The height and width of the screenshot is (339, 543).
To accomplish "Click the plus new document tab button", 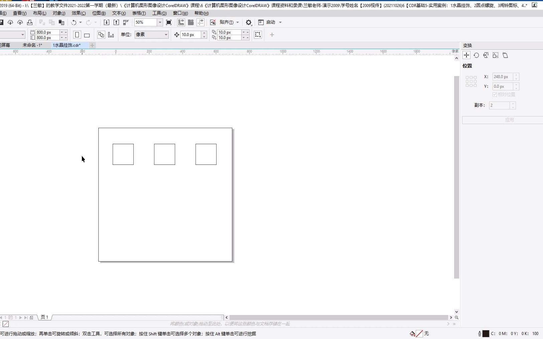I will click(x=92, y=45).
